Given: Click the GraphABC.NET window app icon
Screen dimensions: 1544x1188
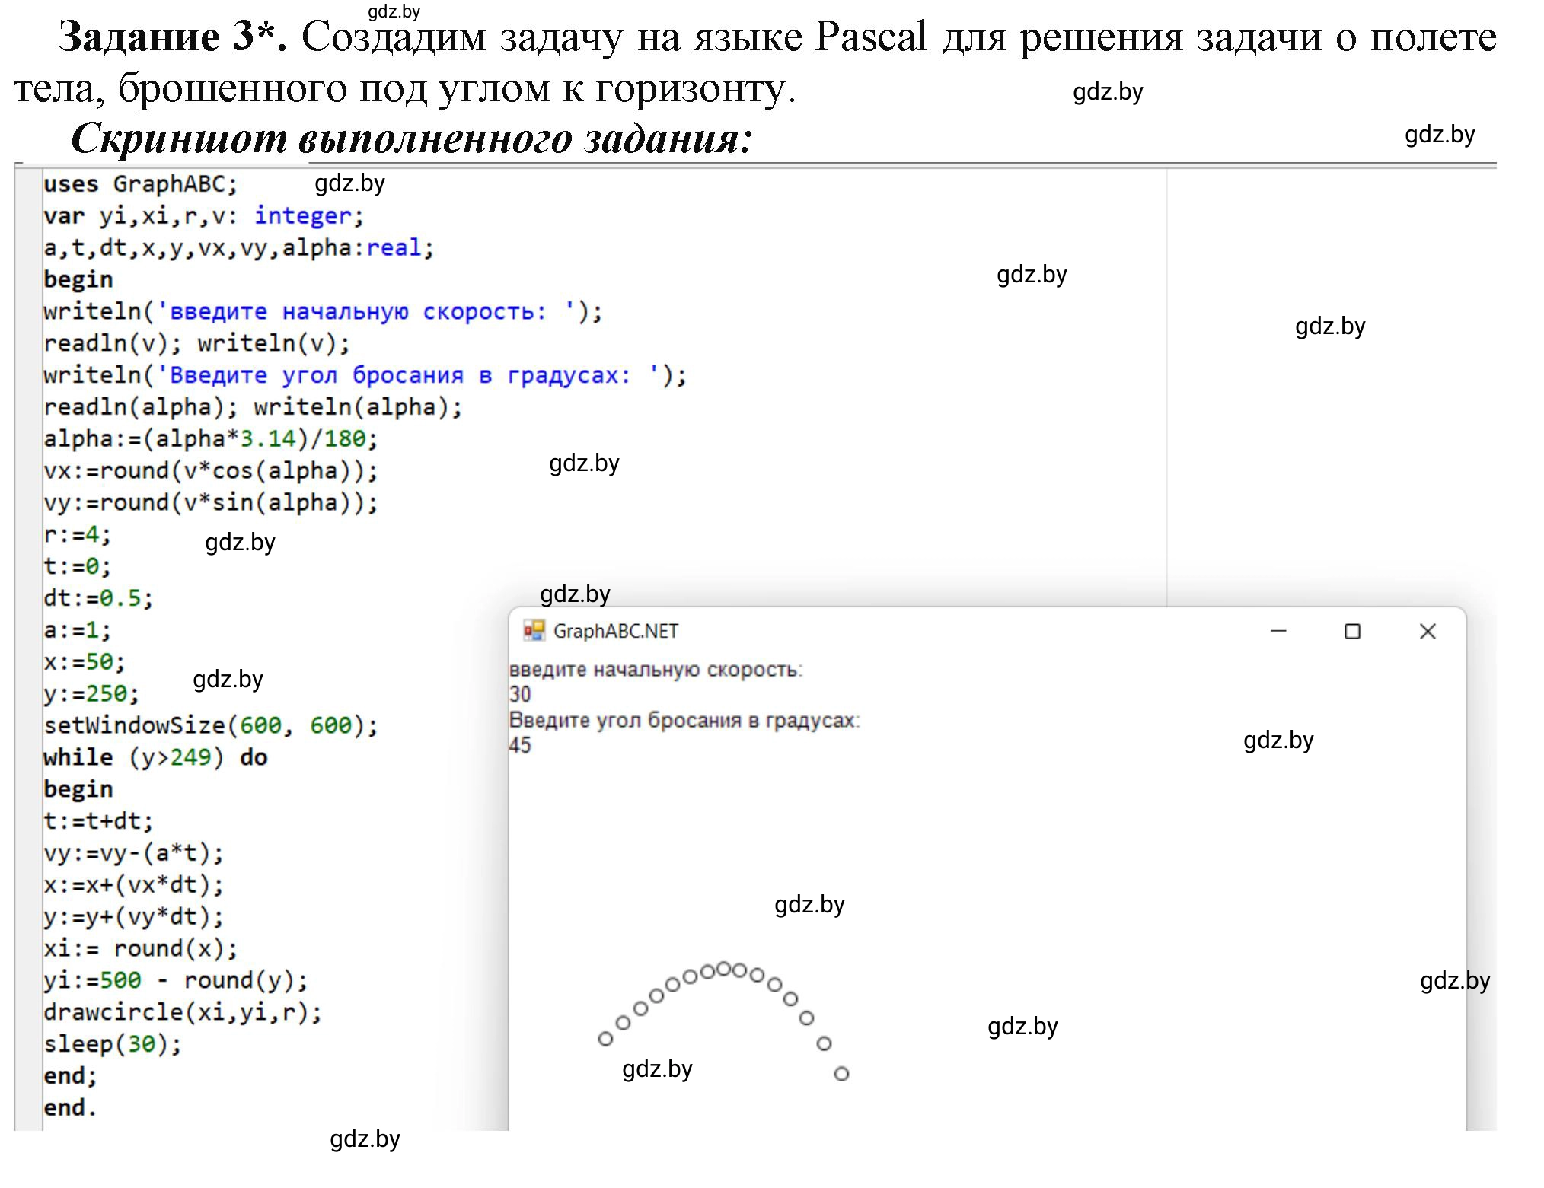Looking at the screenshot, I should click(534, 630).
